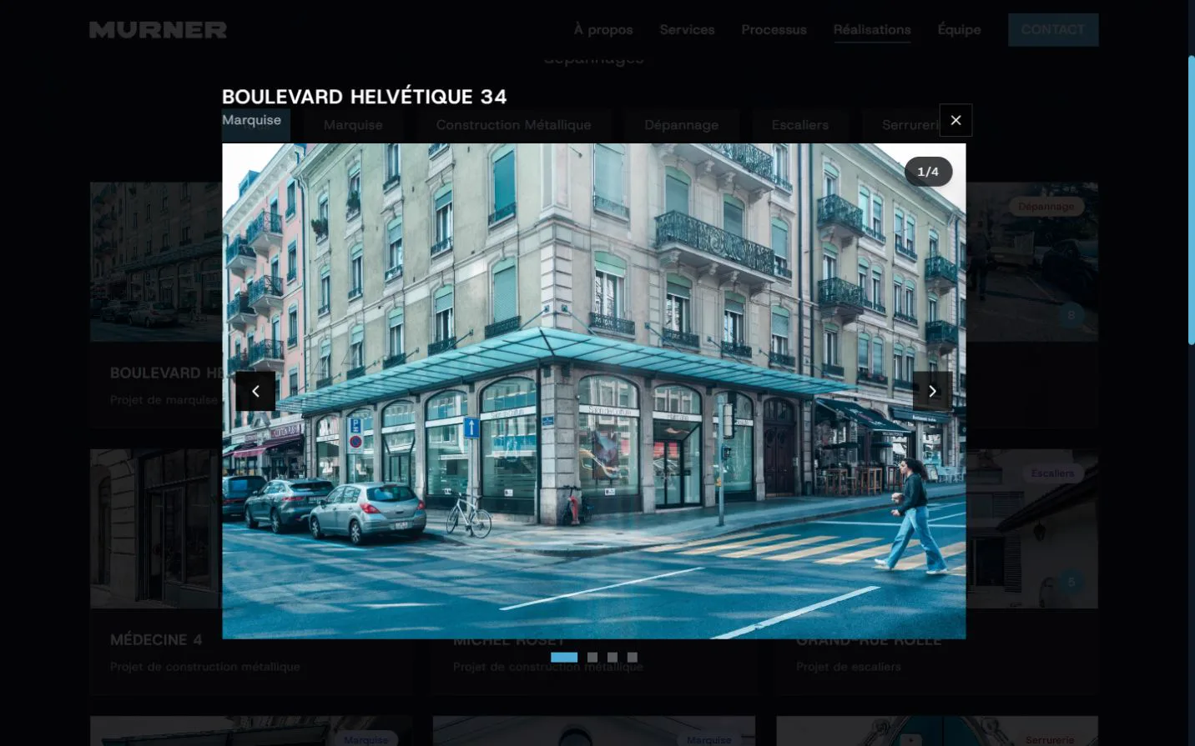Filter projects by Dépannage tab
Viewport: 1195px width, 746px height.
[x=681, y=124]
